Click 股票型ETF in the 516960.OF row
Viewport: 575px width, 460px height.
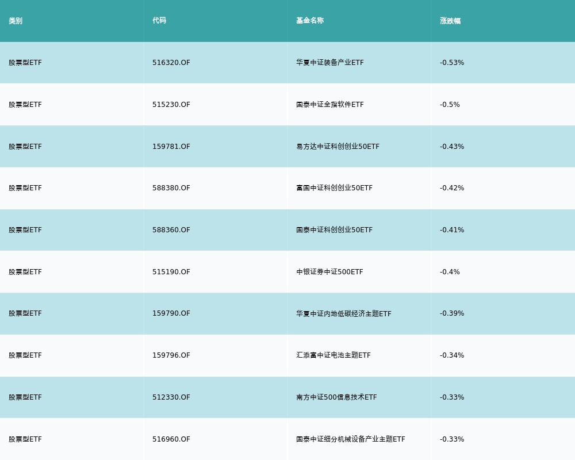(25, 439)
